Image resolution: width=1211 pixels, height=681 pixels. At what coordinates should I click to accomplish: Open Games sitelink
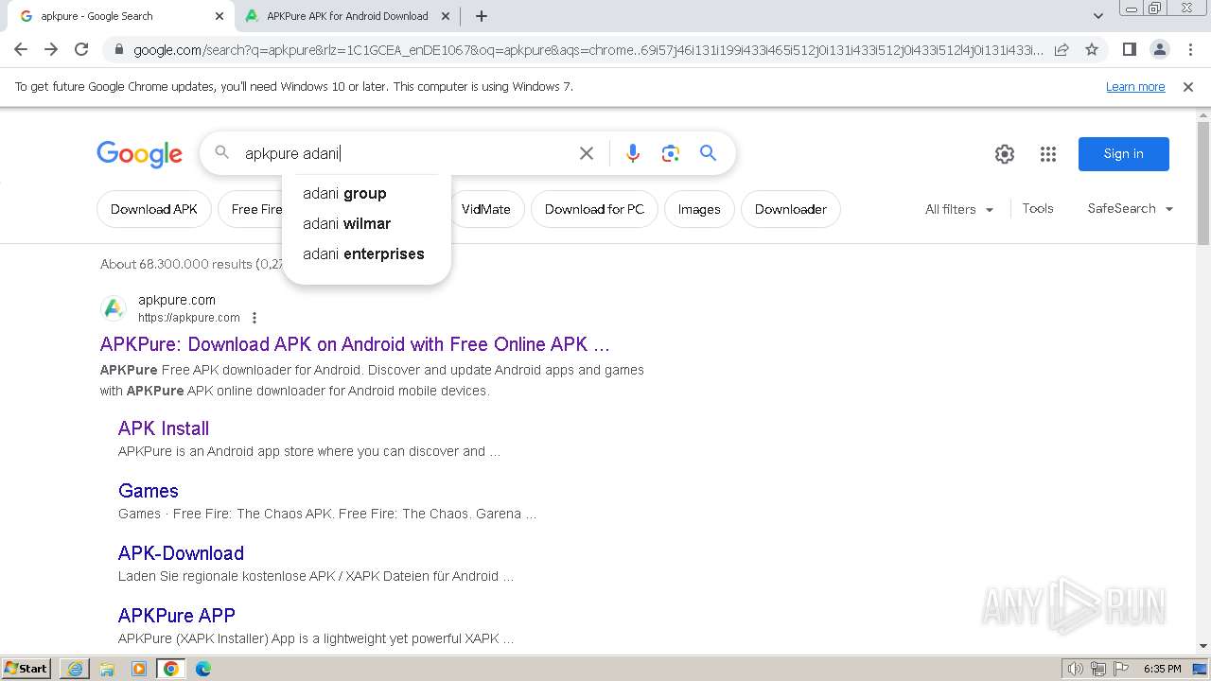coord(149,491)
